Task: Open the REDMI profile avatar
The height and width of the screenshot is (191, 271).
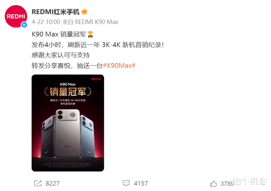Action: (16, 16)
